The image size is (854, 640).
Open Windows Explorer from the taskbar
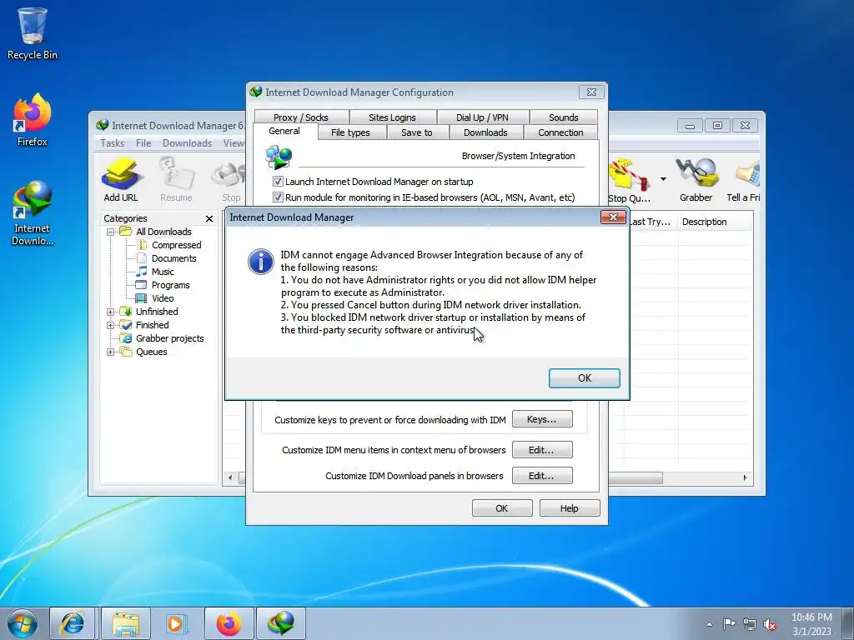(x=125, y=623)
